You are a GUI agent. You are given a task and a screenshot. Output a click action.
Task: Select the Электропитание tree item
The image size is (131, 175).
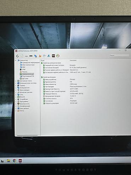point(27,74)
